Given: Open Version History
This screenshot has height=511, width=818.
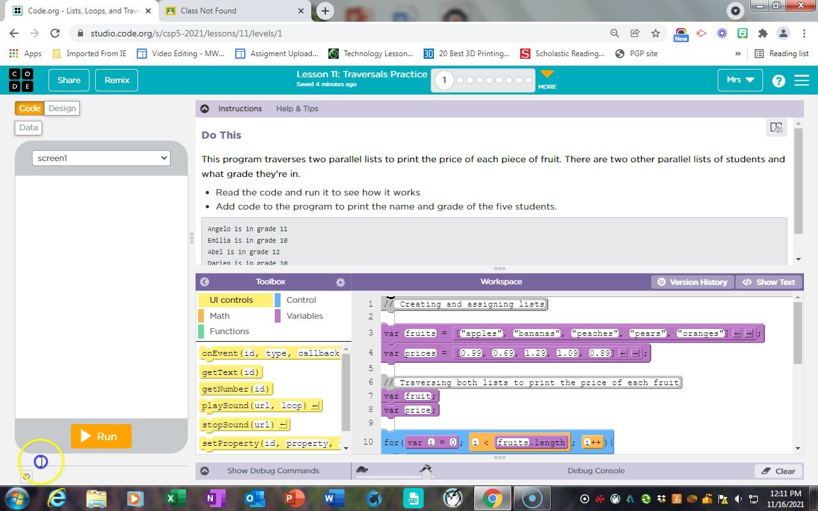Looking at the screenshot, I should coord(692,282).
